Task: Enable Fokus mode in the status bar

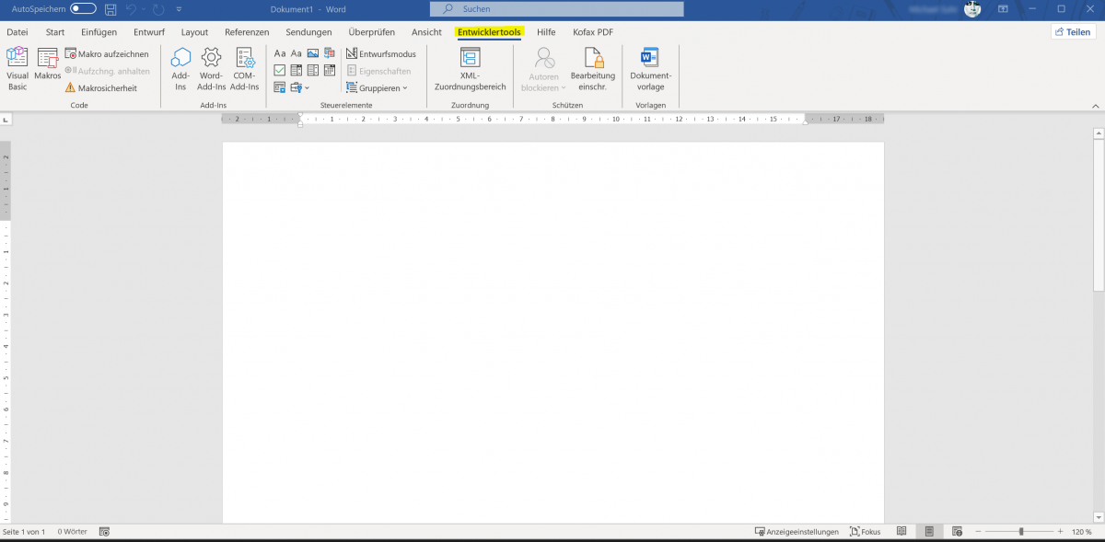Action: point(867,531)
